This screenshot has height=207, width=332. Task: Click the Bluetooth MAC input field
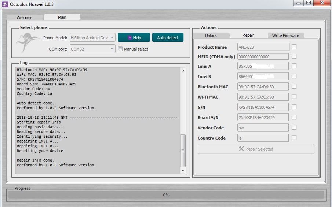point(263,87)
